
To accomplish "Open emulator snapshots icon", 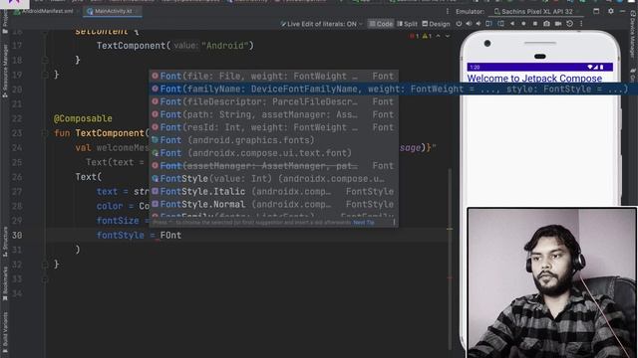I will point(569,24).
